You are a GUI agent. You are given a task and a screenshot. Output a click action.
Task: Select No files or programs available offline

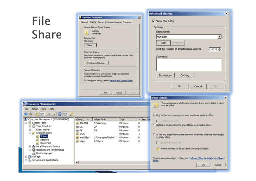[x=154, y=125]
